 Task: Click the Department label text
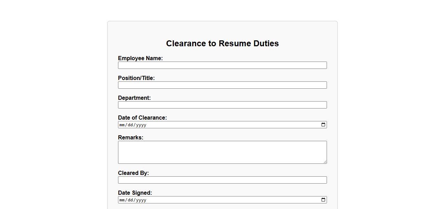pyautogui.click(x=134, y=98)
